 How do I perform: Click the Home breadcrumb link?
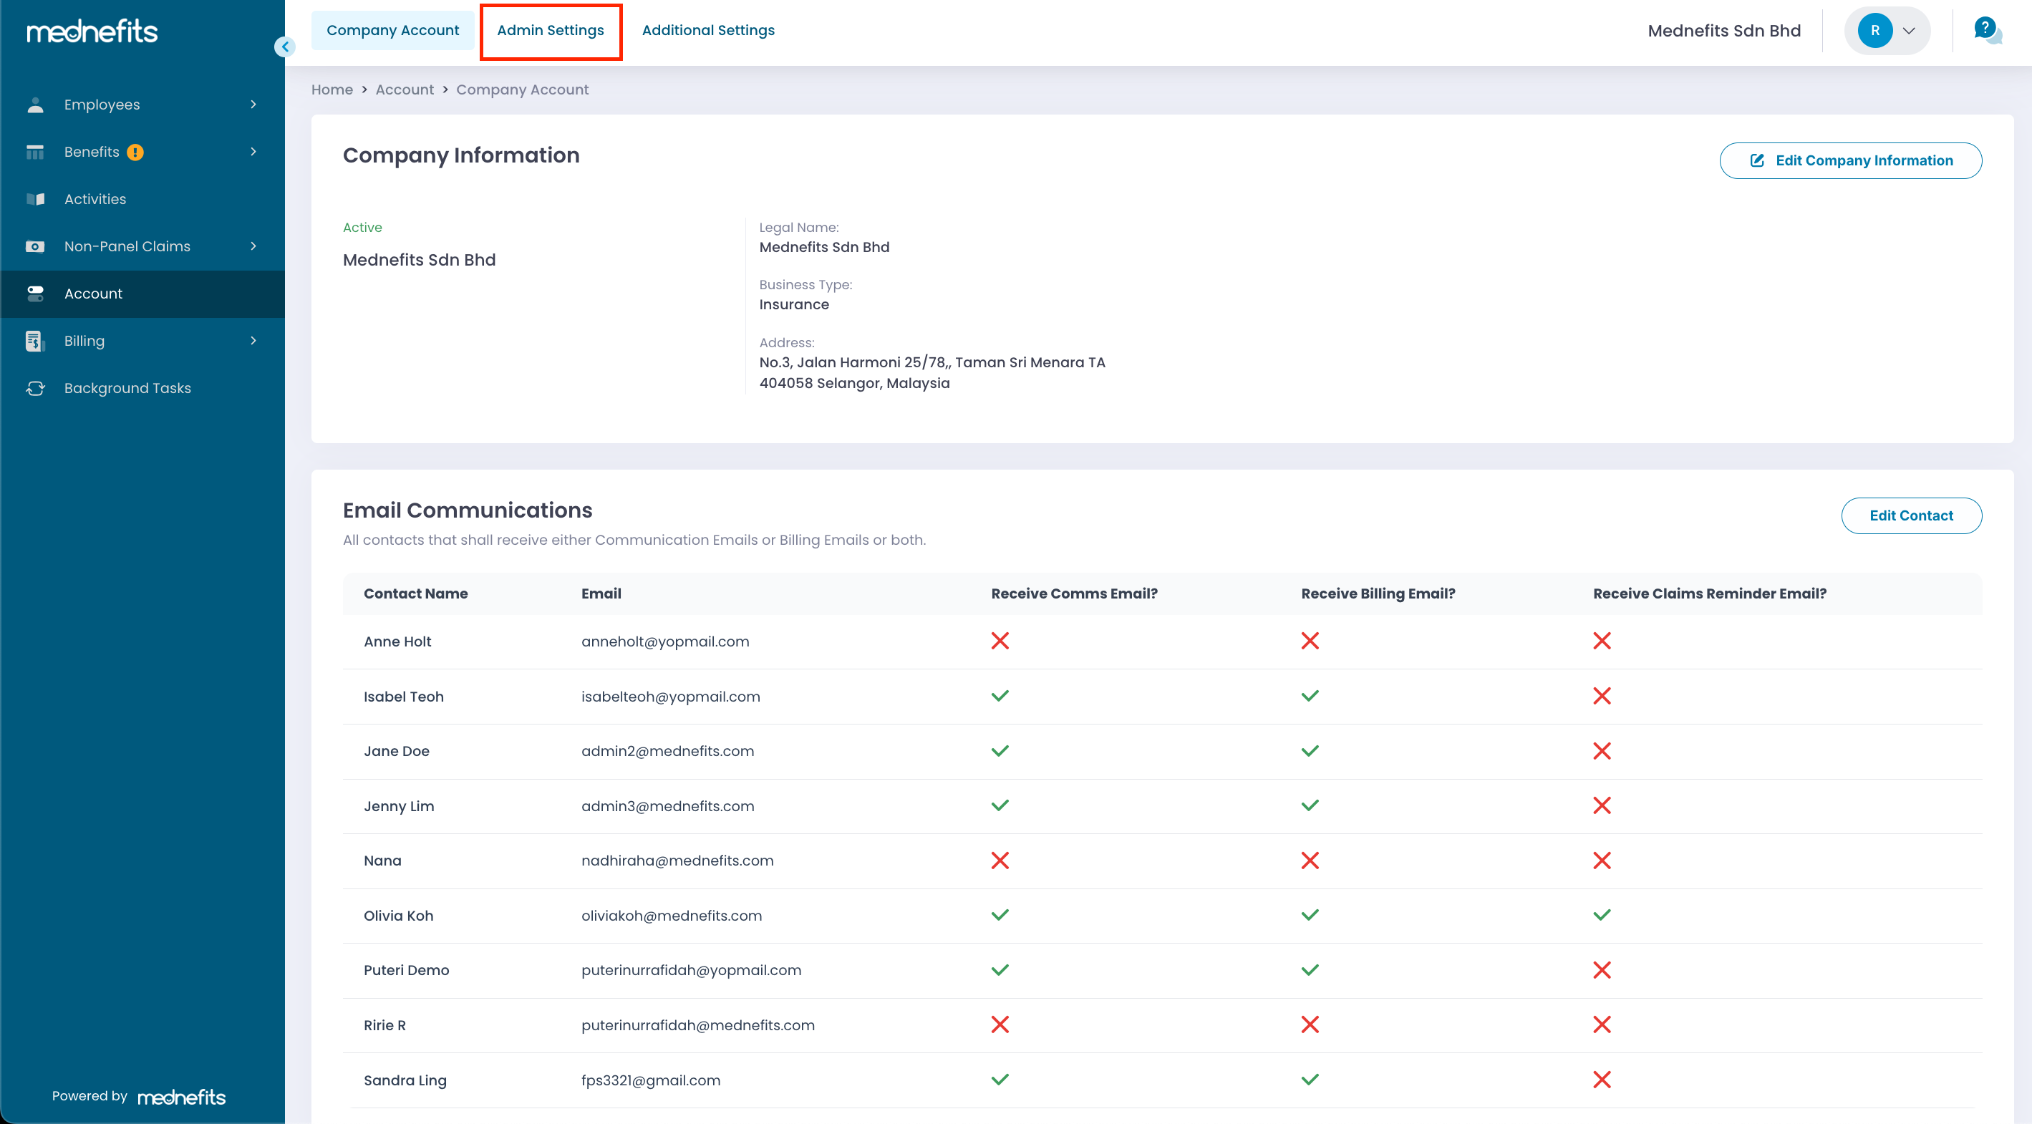pos(332,90)
